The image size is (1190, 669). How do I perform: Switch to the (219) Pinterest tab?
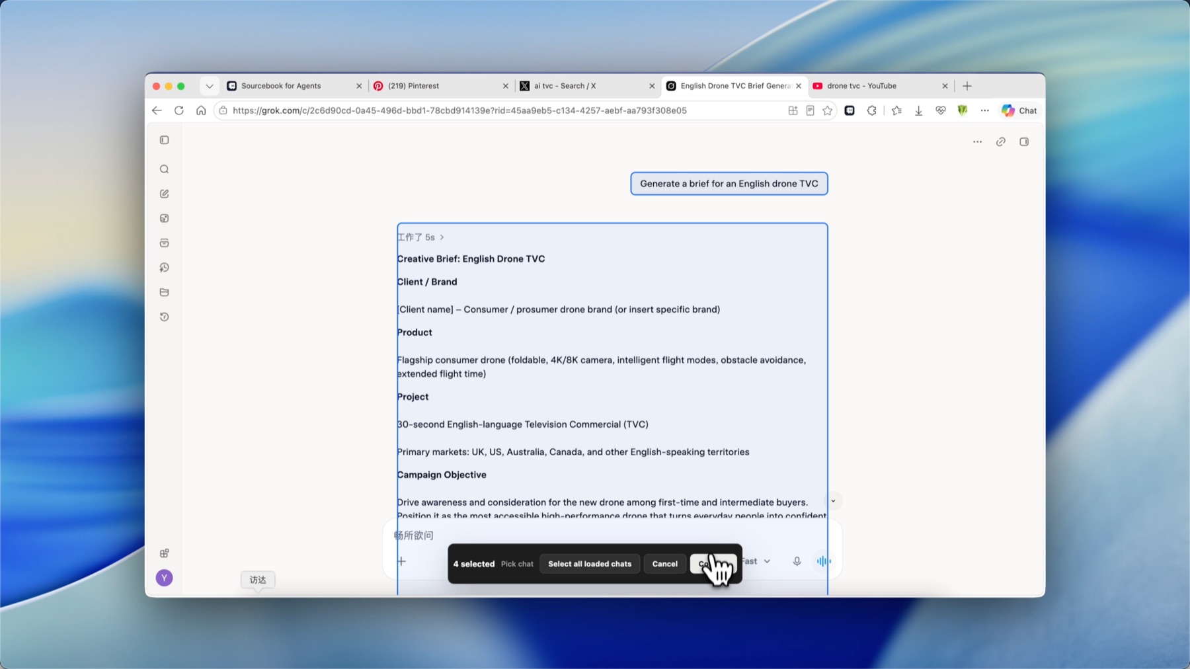click(x=441, y=86)
